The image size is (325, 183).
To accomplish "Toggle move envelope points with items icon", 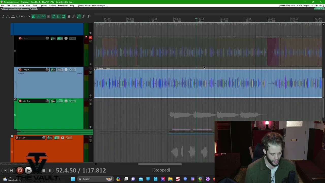I will [x=54, y=16].
